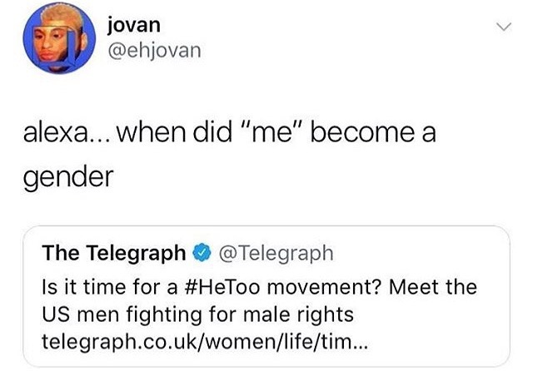Click "Is it time for a" quoted text
The height and width of the screenshot is (371, 533).
pyautogui.click(x=105, y=287)
